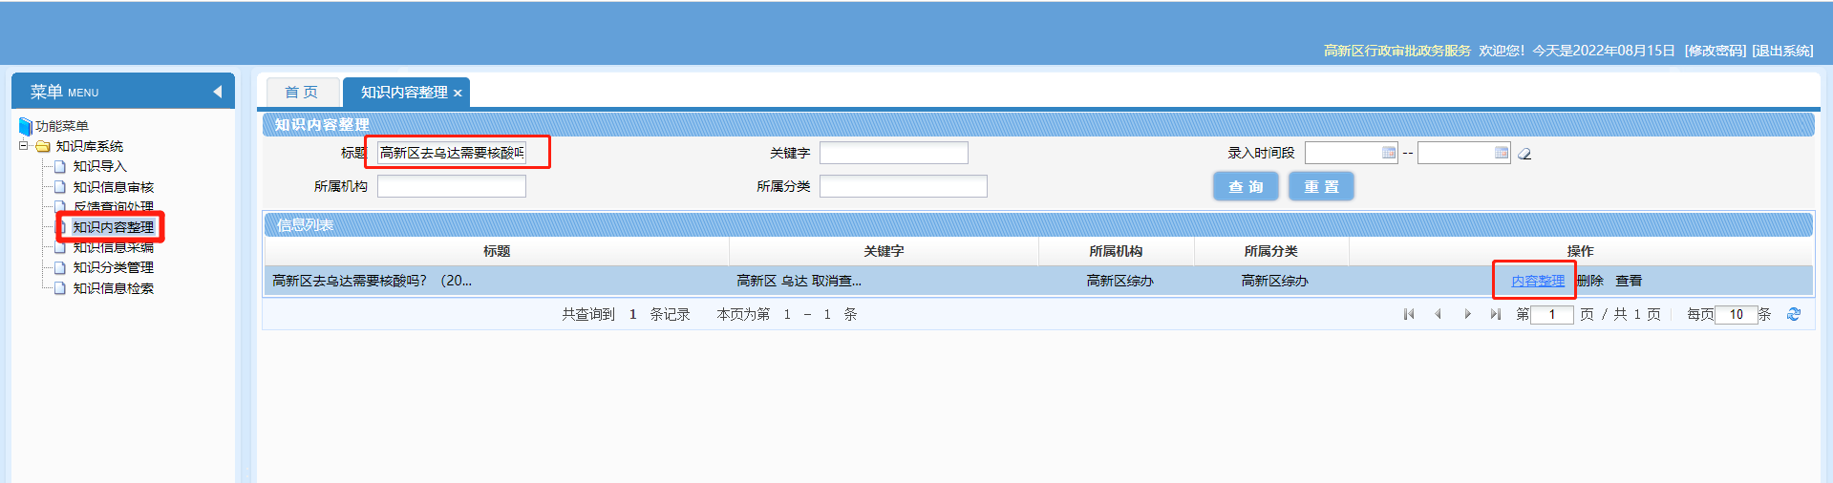This screenshot has height=483, width=1833.
Task: Open end-date calendar picker for 录入时间段
Action: [1502, 153]
